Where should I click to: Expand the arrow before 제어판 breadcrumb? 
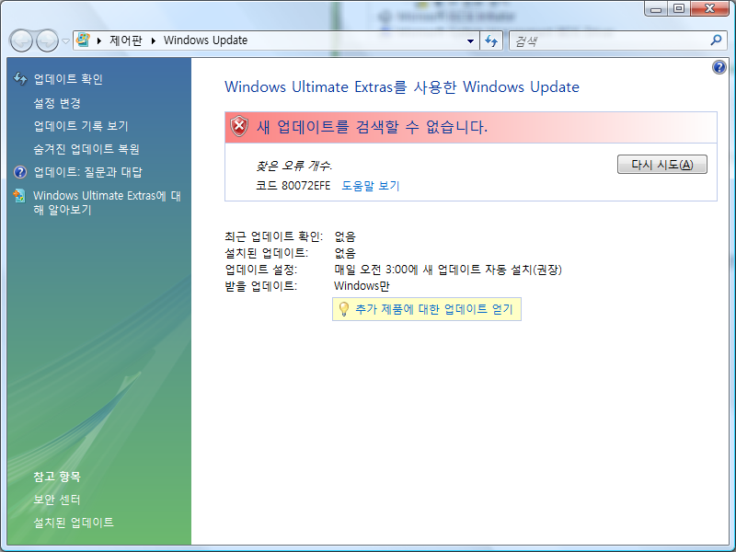(x=99, y=40)
